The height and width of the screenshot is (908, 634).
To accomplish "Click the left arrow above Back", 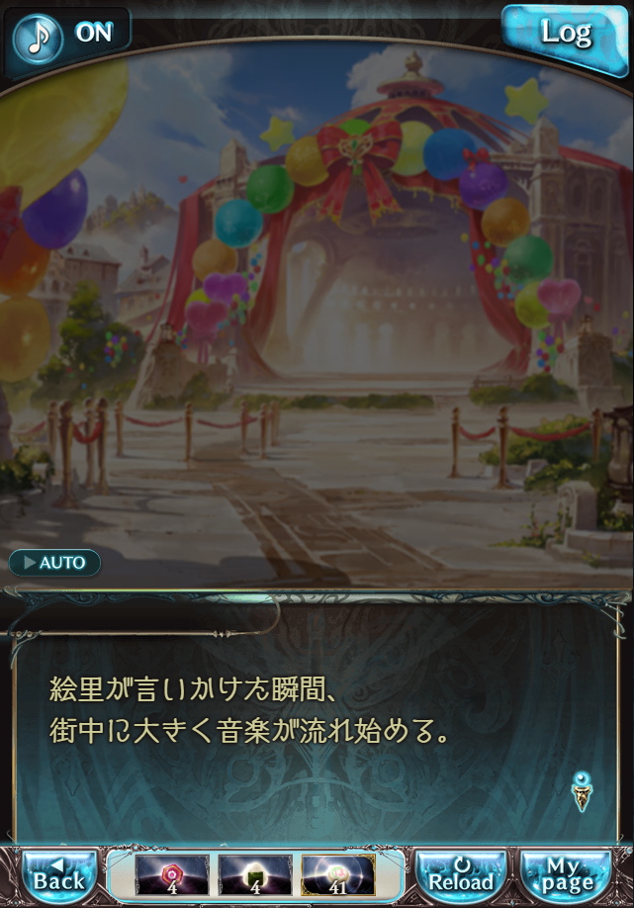I will coord(57,864).
